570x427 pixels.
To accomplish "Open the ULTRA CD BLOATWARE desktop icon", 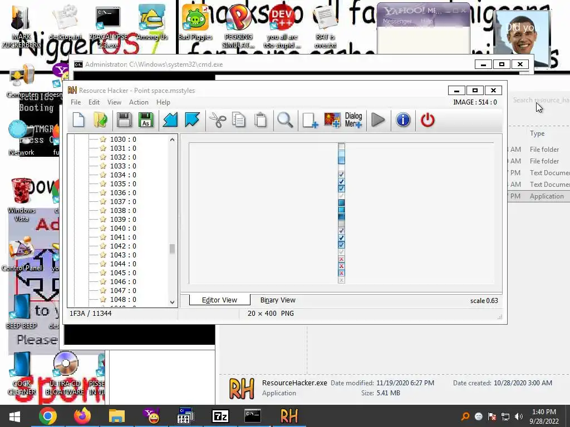I will pyautogui.click(x=65, y=374).
